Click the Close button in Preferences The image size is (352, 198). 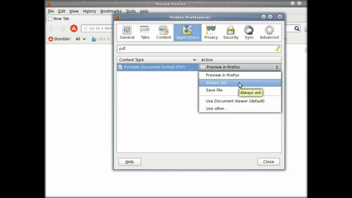pos(268,162)
